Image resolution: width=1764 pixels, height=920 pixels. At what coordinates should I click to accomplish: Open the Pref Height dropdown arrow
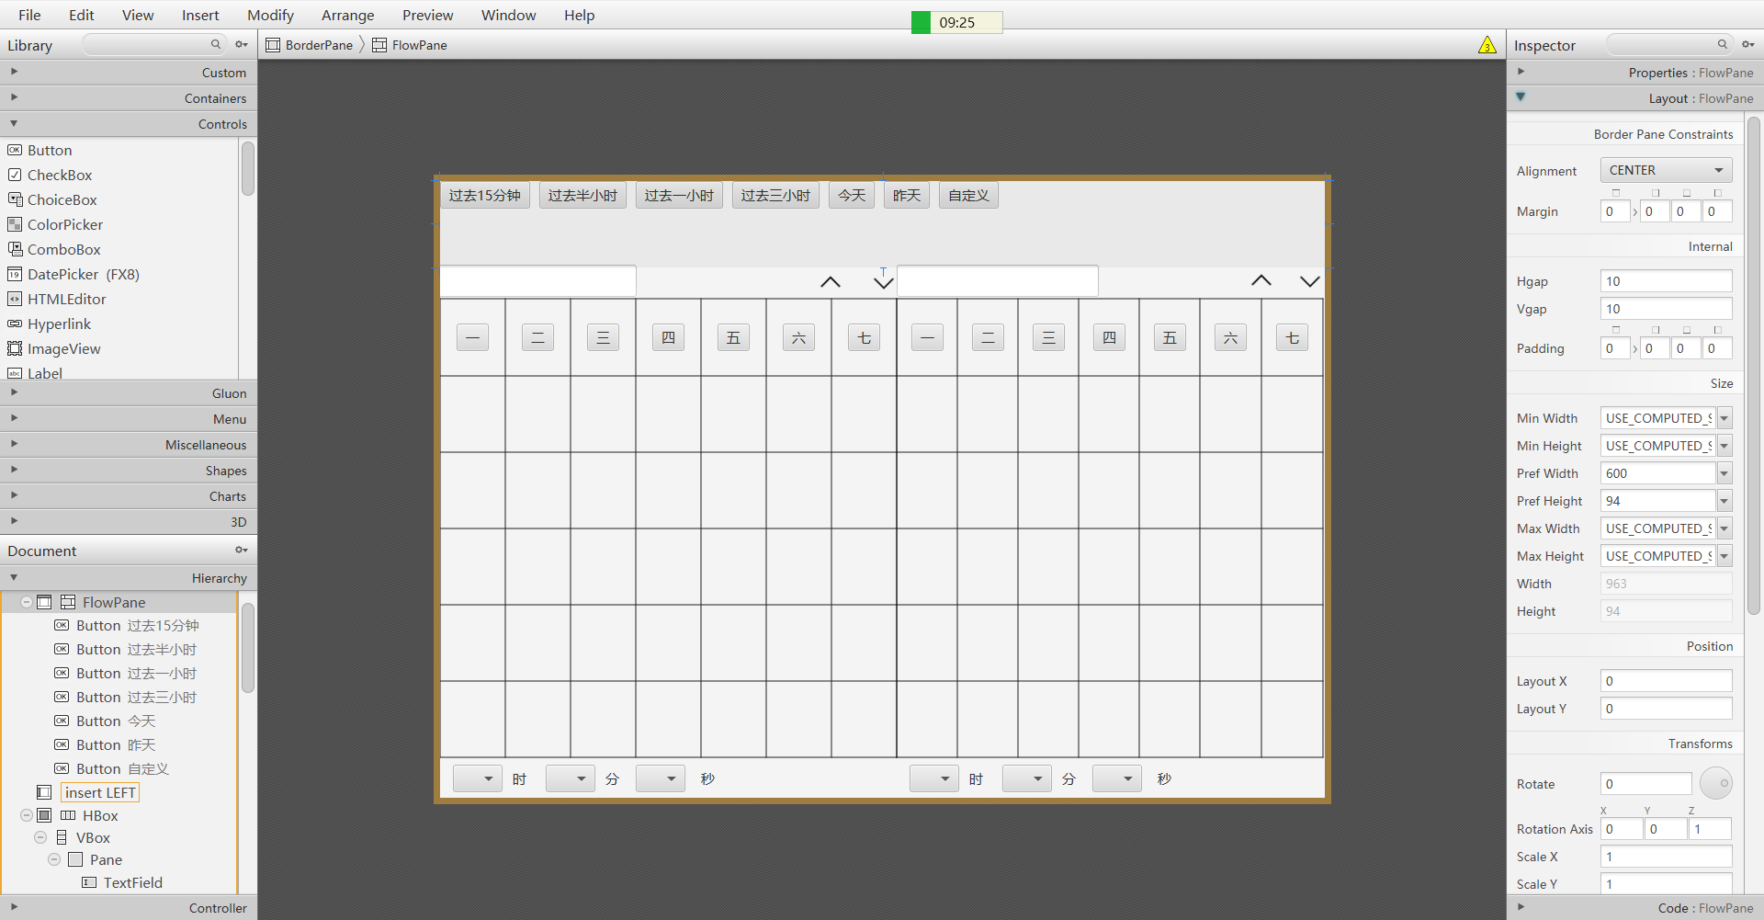[x=1724, y=501]
